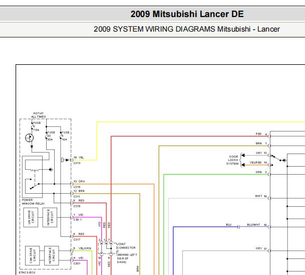The width and height of the screenshot is (305, 275).
Task: Click the '2009 Mitsubishi Lancer DE' heading
Action: click(x=187, y=14)
